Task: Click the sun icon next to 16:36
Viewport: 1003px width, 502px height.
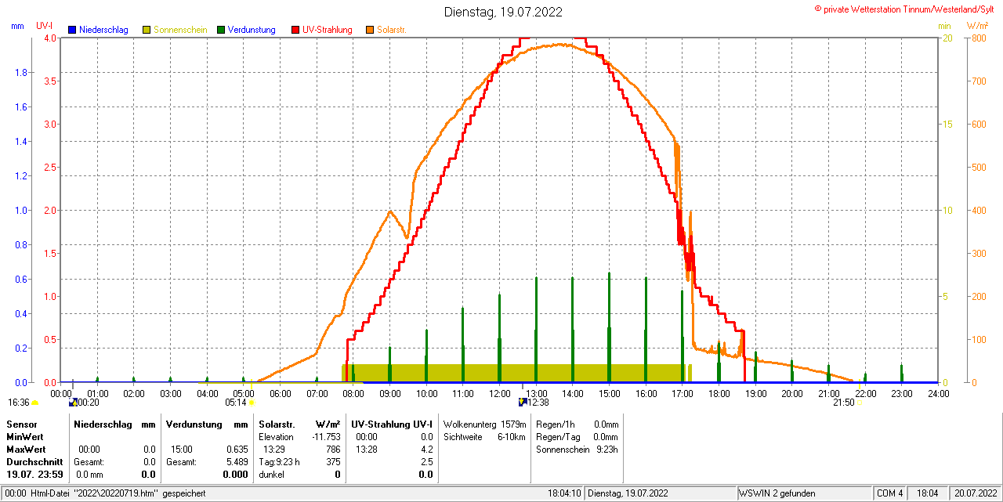Action: click(x=35, y=403)
